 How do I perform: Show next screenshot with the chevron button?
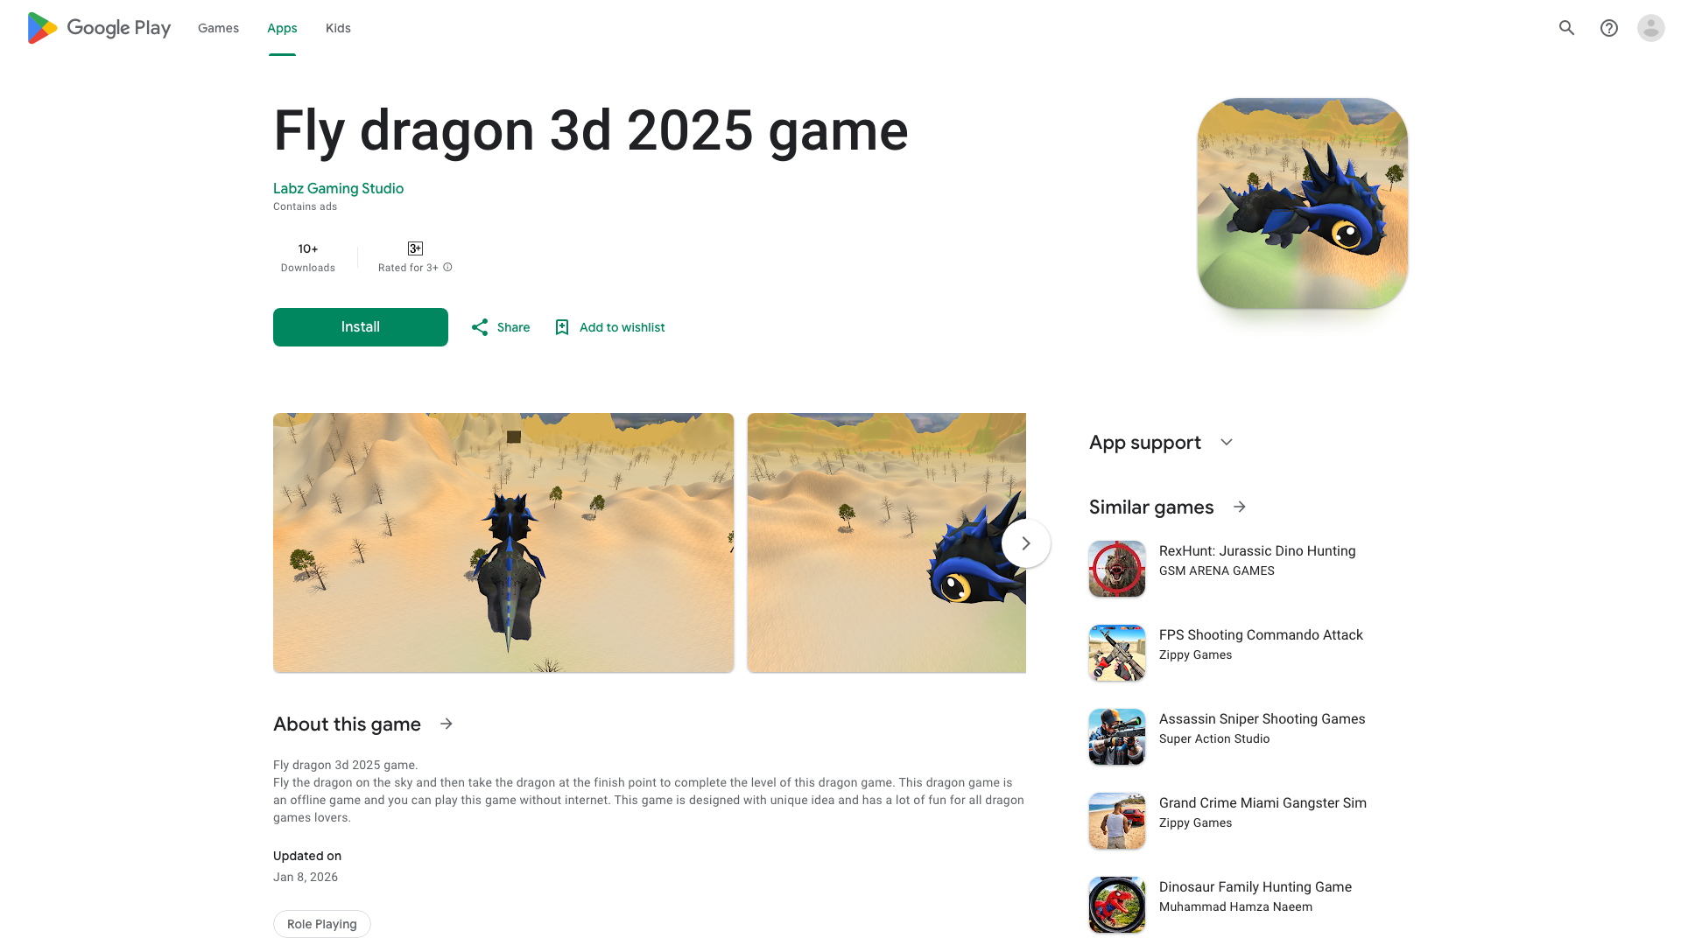(1025, 543)
